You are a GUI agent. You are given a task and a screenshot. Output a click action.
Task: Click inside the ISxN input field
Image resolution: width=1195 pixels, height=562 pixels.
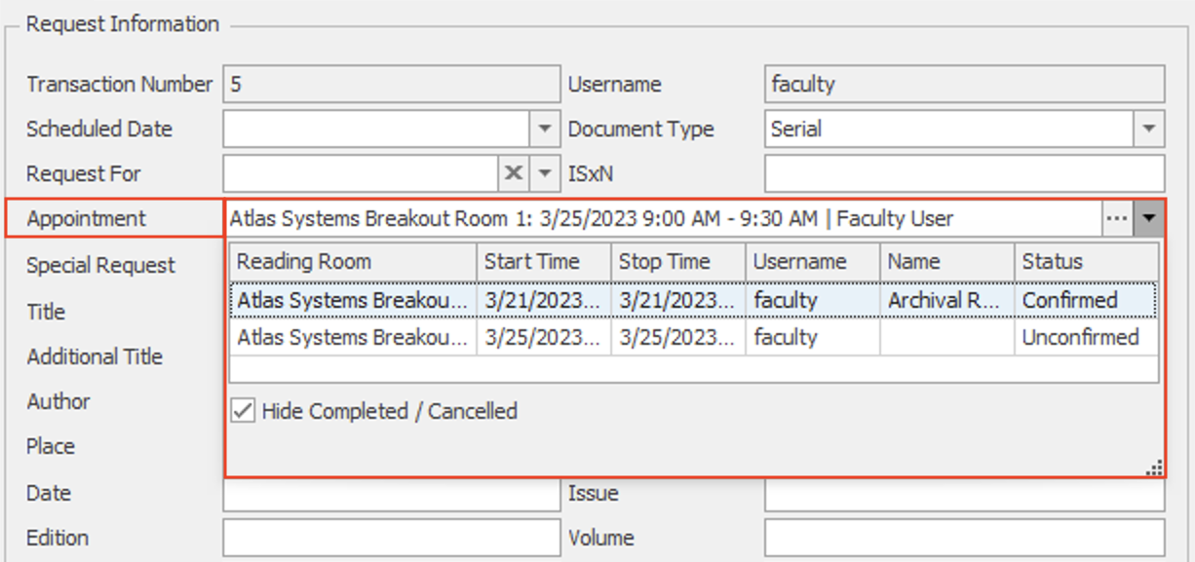click(x=965, y=173)
